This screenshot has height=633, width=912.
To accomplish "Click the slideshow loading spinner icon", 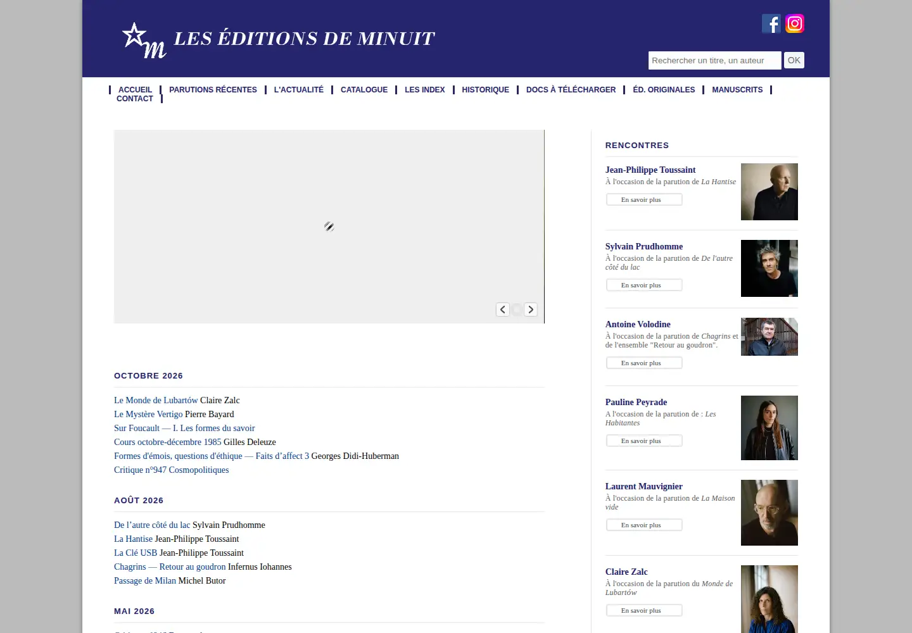I will point(329,227).
